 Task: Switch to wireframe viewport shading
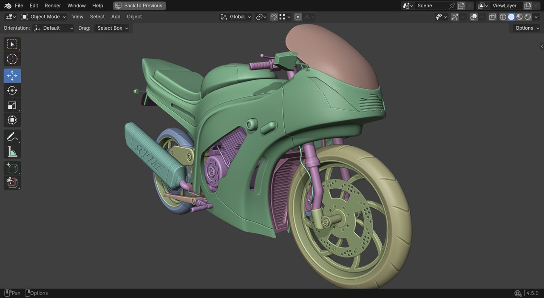[x=503, y=17]
